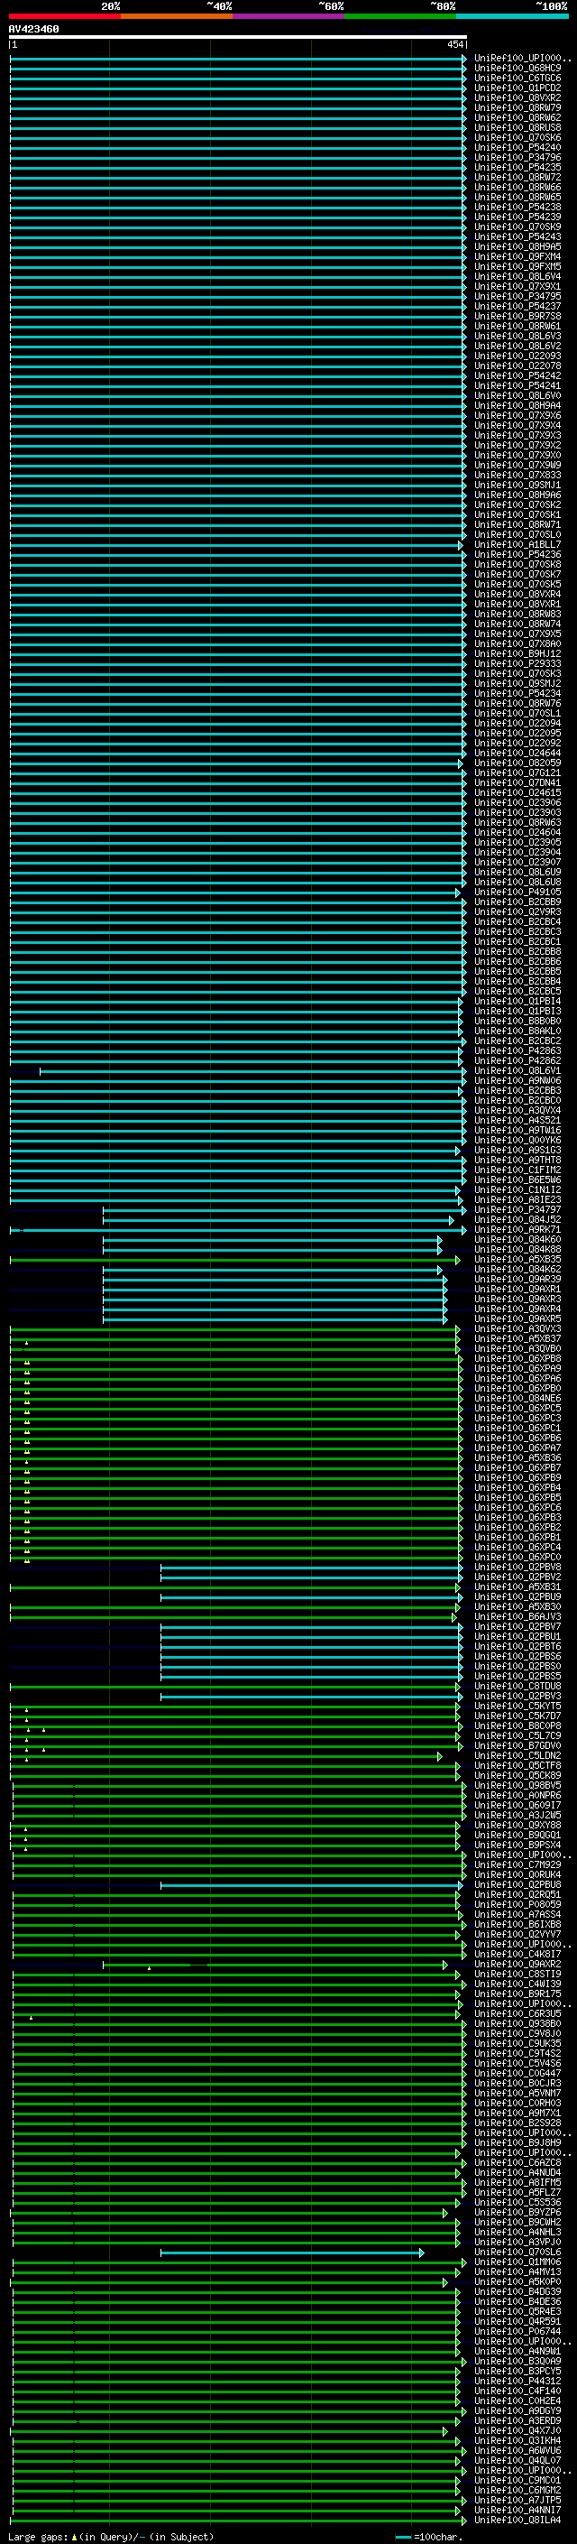This screenshot has width=577, height=2544.
Task: Select the UniRef100_A8IE23 label
Action: click(x=517, y=1200)
